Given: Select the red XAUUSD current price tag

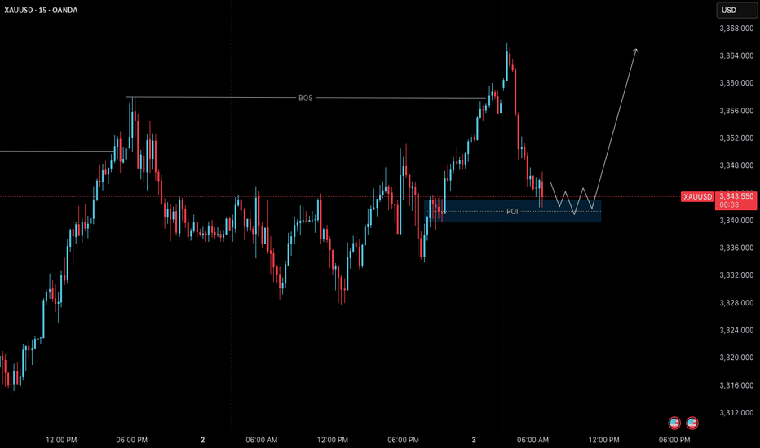Looking at the screenshot, I should coord(697,196).
